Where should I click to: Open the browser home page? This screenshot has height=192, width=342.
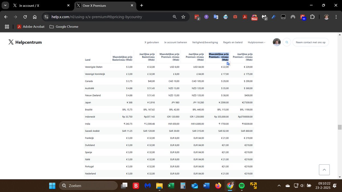coord(34,17)
